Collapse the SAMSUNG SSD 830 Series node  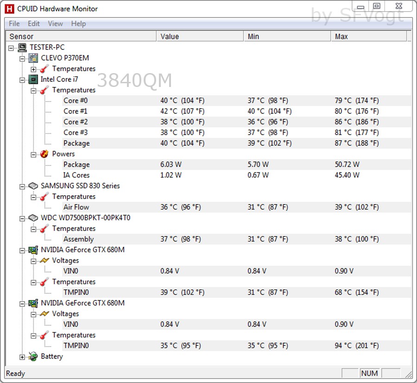pos(22,186)
